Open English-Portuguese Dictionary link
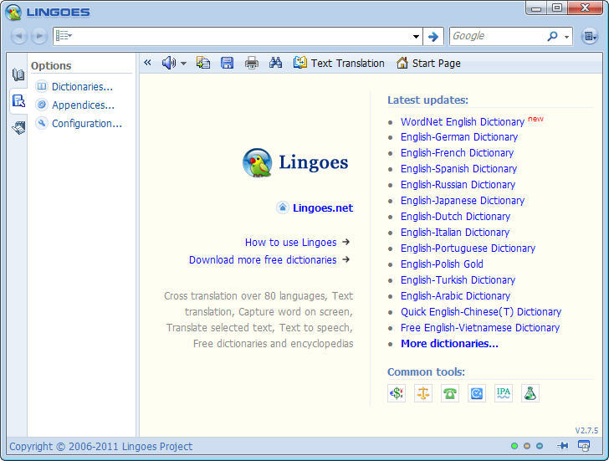This screenshot has width=609, height=461. point(468,248)
